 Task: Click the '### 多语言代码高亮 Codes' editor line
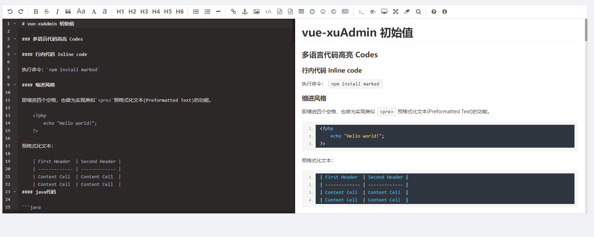tap(52, 39)
